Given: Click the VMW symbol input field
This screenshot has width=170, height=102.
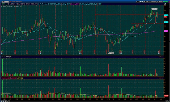Looking at the screenshot, I should click(5, 2).
